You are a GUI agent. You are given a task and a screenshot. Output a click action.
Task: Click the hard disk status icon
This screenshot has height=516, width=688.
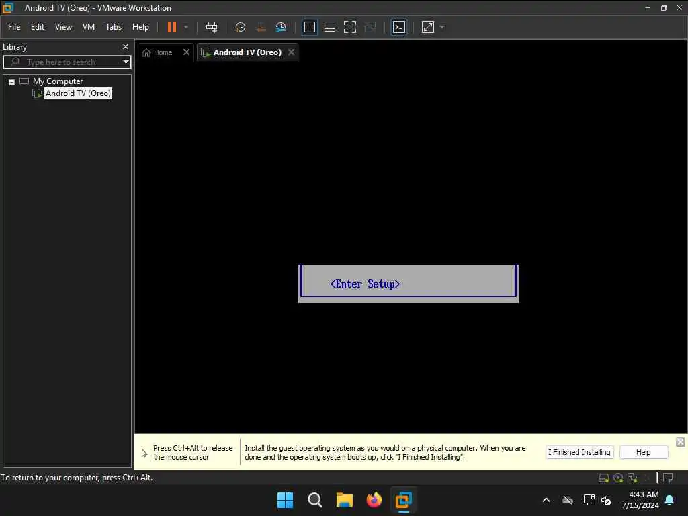point(604,478)
